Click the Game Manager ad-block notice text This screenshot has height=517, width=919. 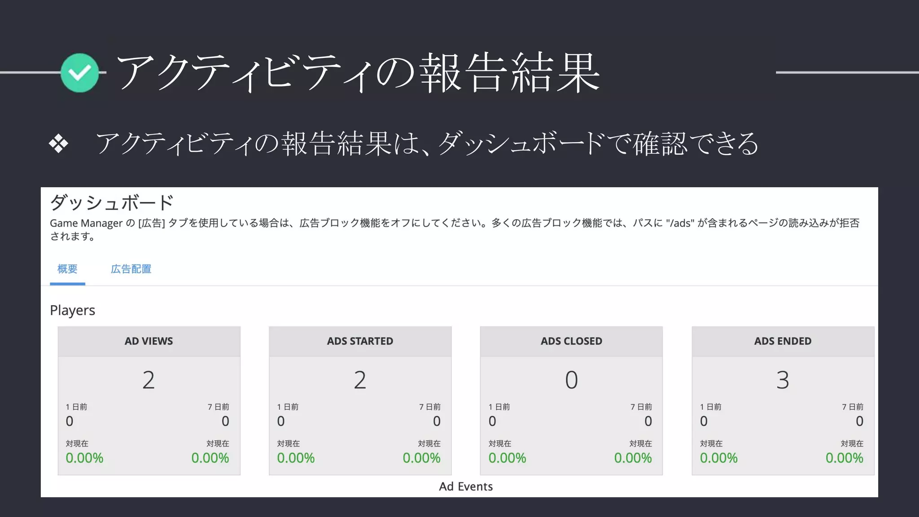point(455,229)
